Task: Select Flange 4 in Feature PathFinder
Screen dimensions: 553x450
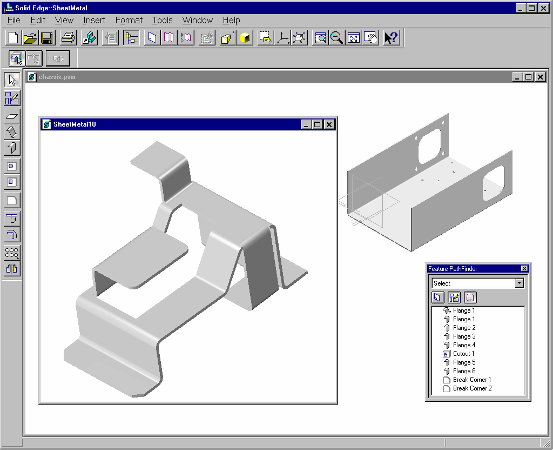Action: pos(459,345)
